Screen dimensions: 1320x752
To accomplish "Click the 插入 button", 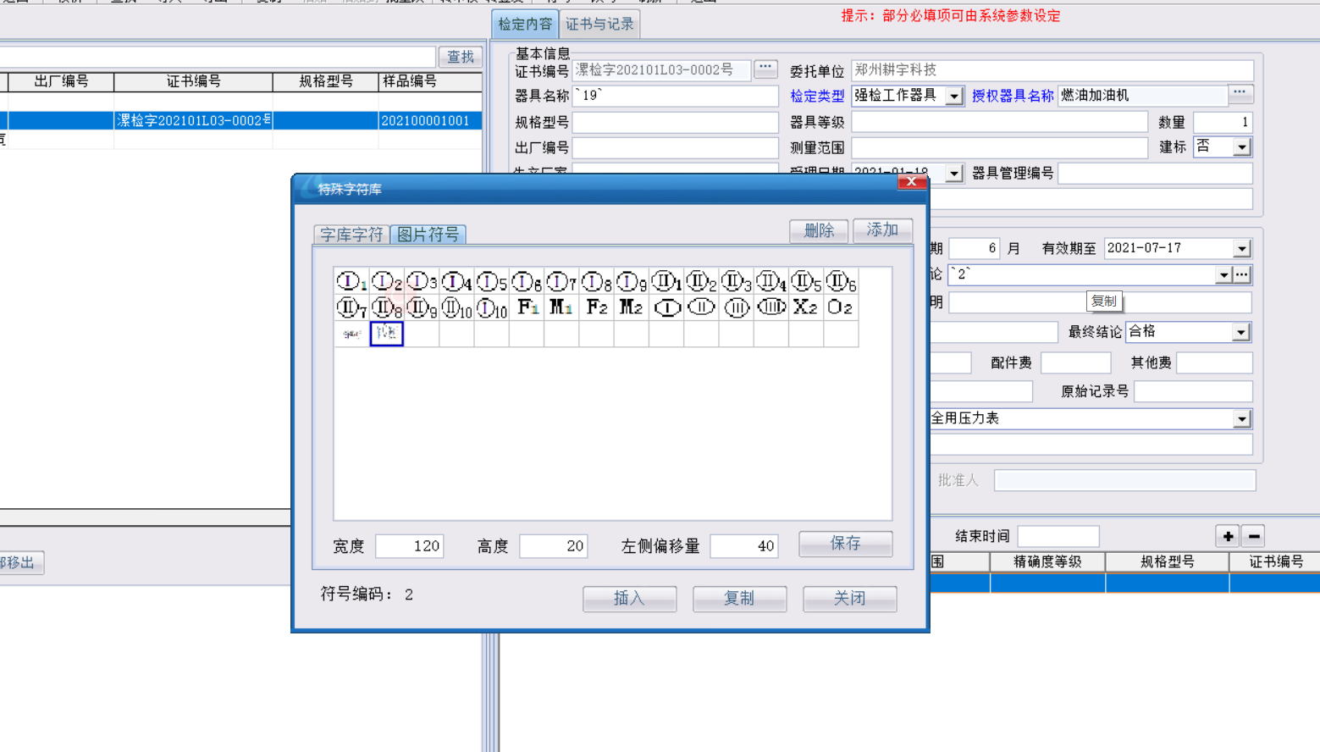I will (629, 599).
